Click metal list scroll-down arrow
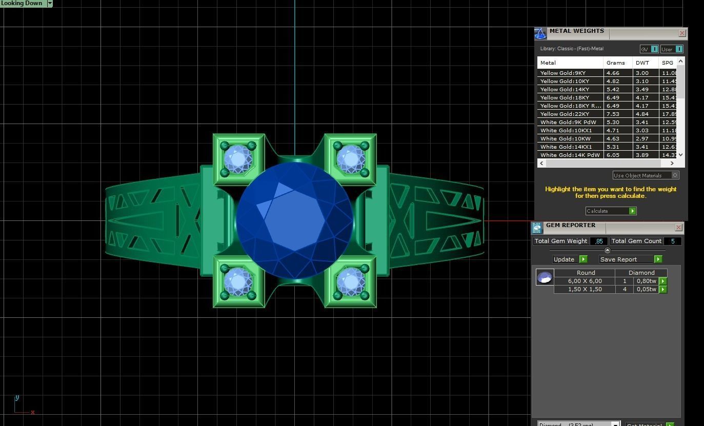This screenshot has height=426, width=704. tap(680, 155)
